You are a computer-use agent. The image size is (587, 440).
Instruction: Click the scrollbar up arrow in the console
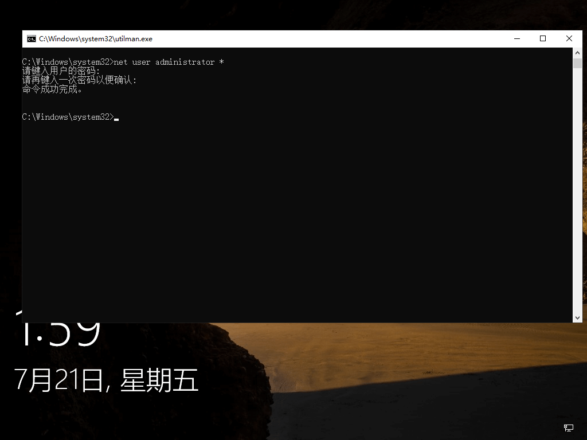point(578,52)
